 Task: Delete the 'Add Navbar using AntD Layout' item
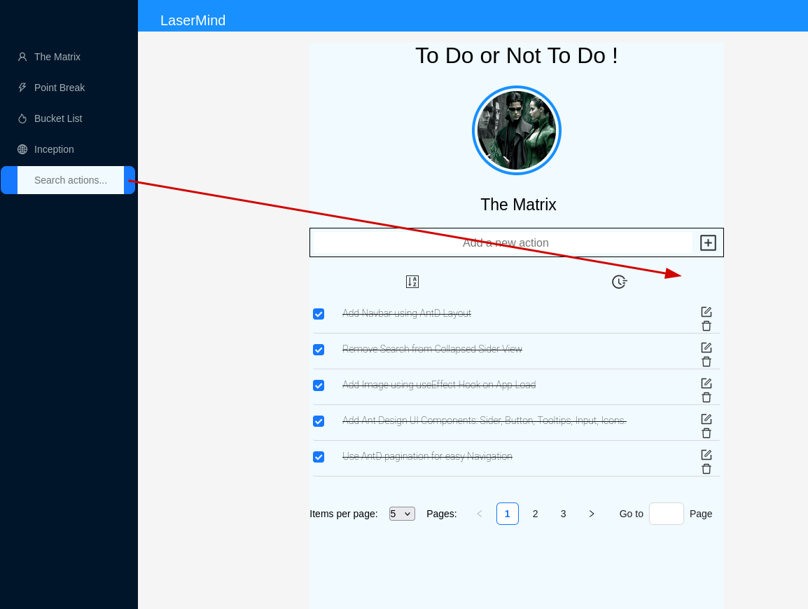[706, 326]
